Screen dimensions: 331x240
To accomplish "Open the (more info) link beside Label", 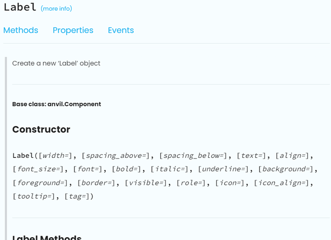I will click(56, 9).
